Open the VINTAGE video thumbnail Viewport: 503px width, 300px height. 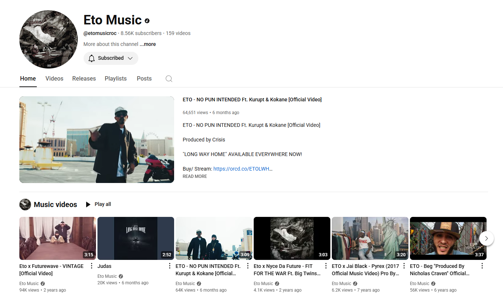[58, 238]
